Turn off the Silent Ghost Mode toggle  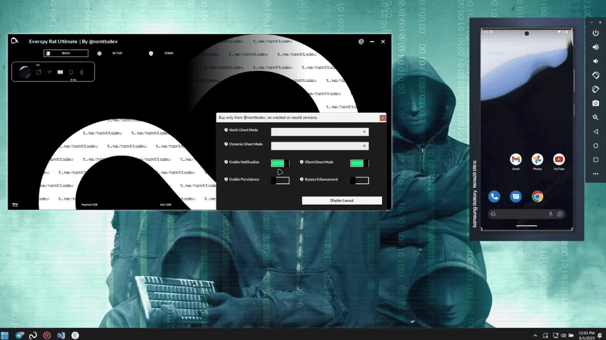360,163
